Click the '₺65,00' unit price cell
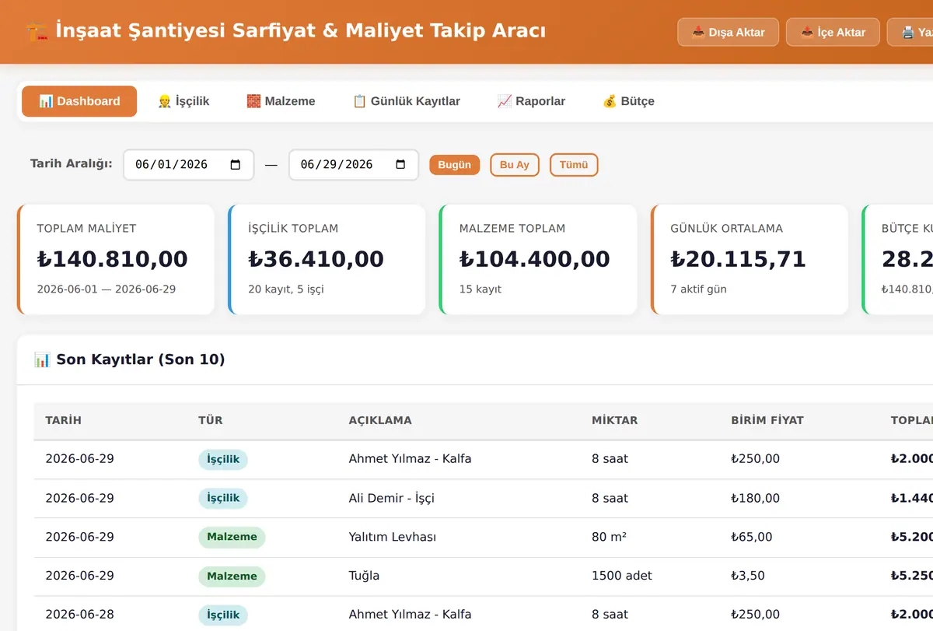933x631 pixels. 752,537
